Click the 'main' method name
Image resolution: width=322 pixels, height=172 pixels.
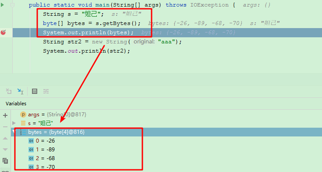point(102,5)
